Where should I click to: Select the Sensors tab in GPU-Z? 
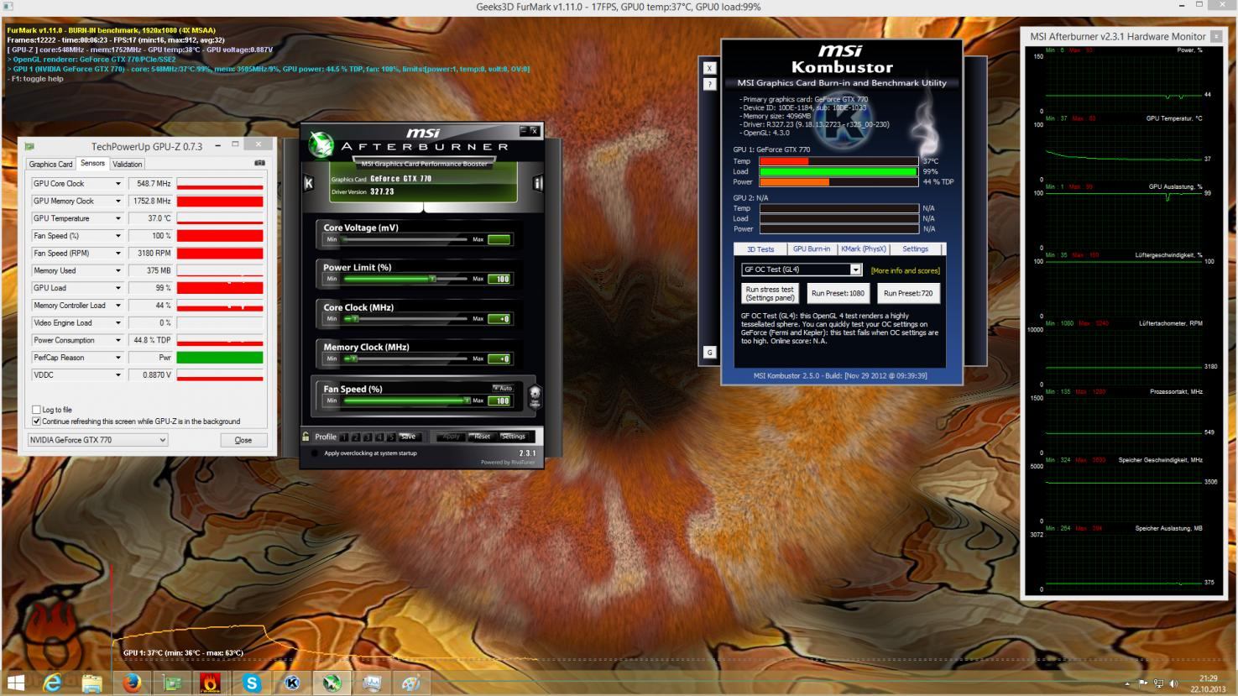[92, 164]
